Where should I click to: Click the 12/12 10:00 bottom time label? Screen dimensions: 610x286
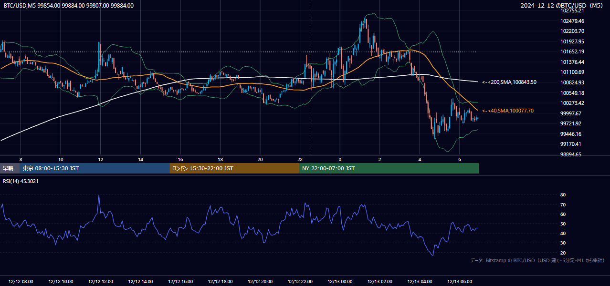[x=61, y=282]
